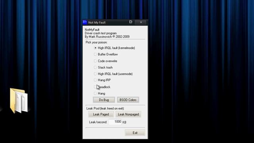The height and width of the screenshot is (143, 254).
Task: Click the 'Leak Pool (leak freed on exit):' label
Action: click(105, 108)
